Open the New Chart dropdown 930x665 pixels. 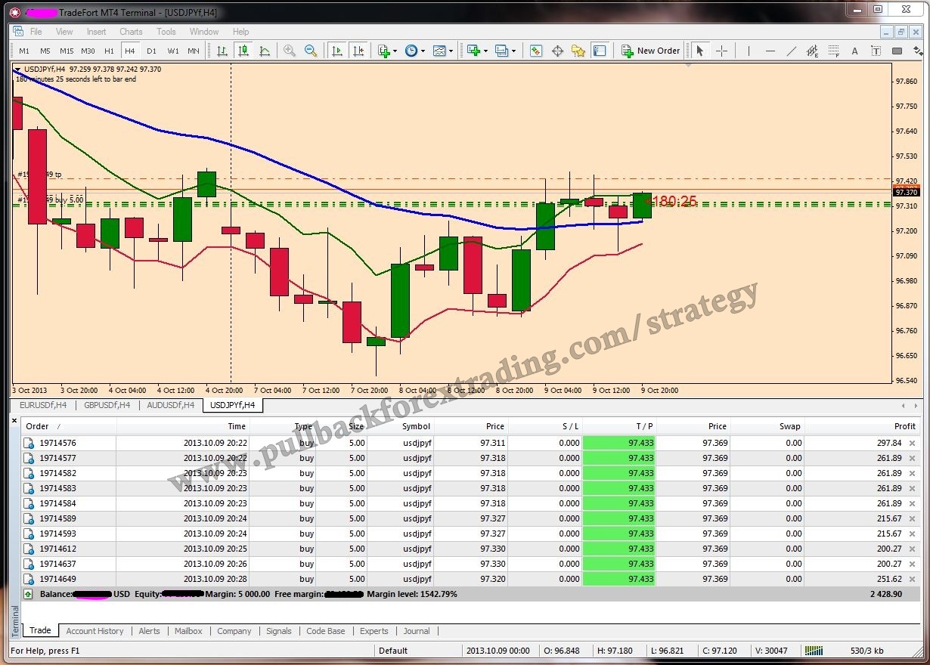pos(393,51)
